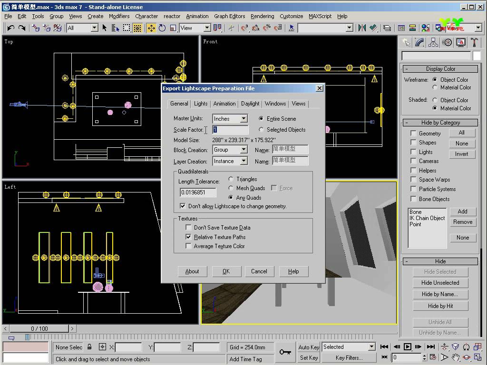
Task: Open the reference coordinate View dropdown
Action: (207, 28)
